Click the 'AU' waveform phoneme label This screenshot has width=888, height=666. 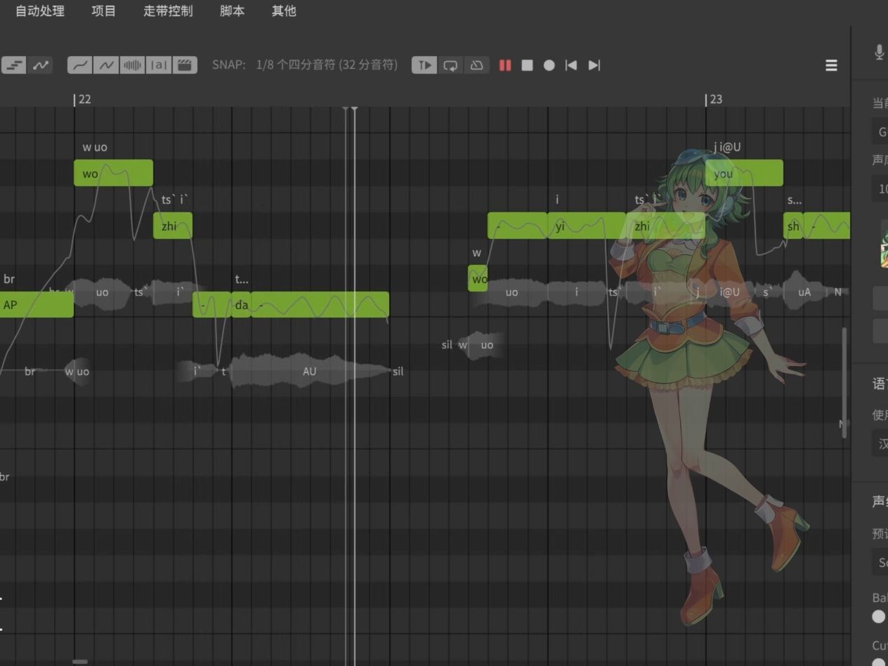click(310, 371)
